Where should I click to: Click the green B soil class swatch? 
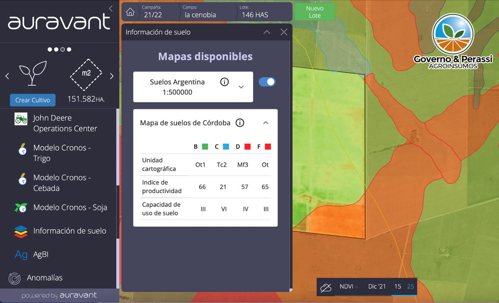pos(205,147)
